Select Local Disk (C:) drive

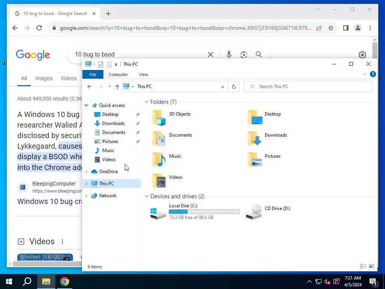click(195, 211)
